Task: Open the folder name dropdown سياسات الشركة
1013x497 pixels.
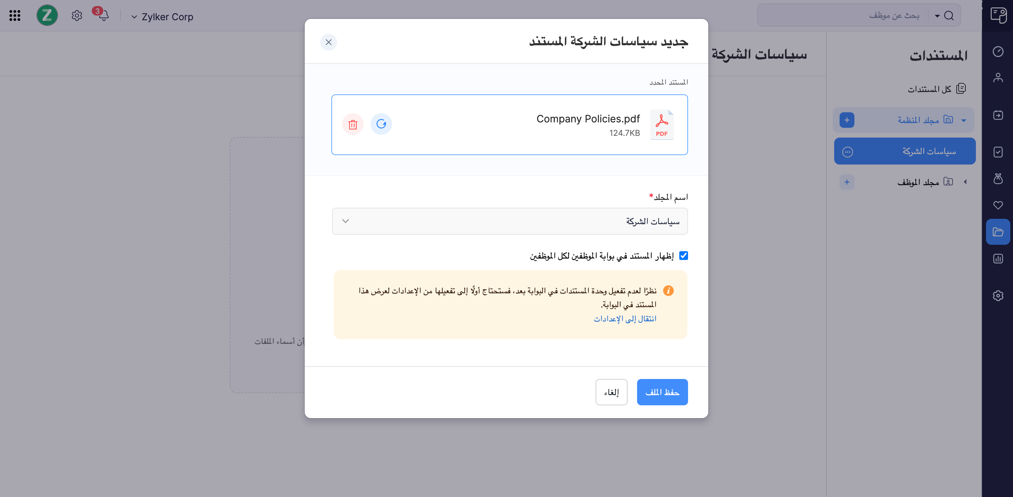Action: tap(510, 221)
